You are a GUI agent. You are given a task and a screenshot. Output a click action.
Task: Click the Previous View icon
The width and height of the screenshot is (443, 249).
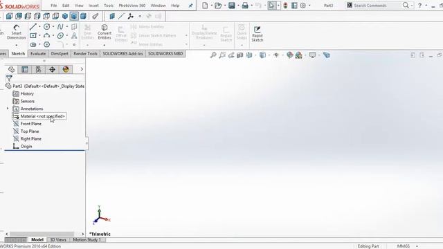click(231, 55)
